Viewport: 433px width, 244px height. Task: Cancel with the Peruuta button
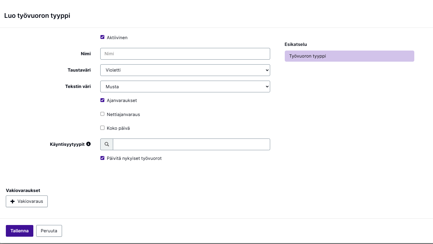(x=49, y=231)
